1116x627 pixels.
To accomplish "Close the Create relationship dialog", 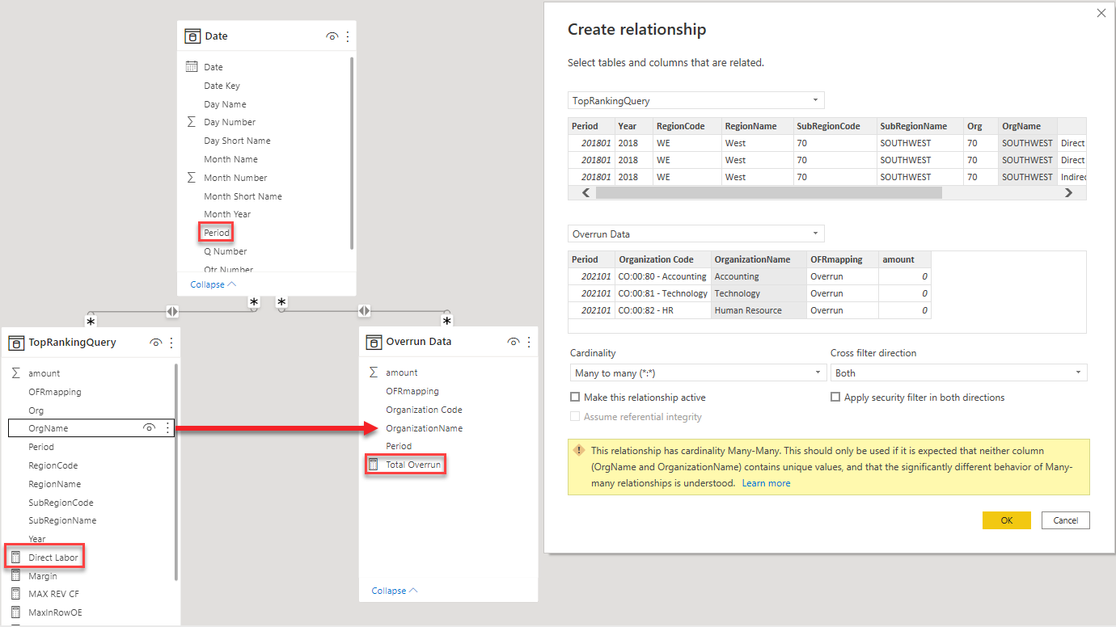I will click(x=1101, y=13).
